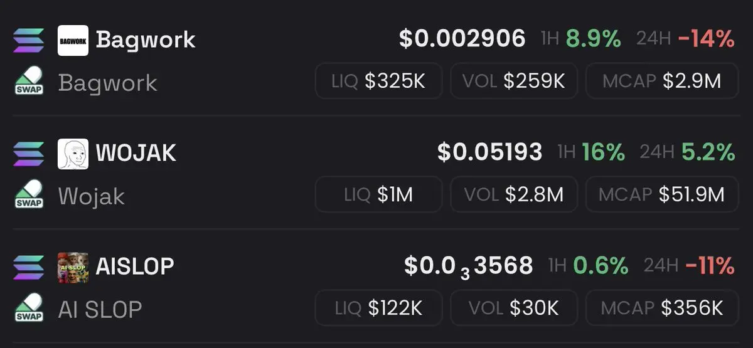Click the Solana icon beside AISLOP

pos(29,268)
